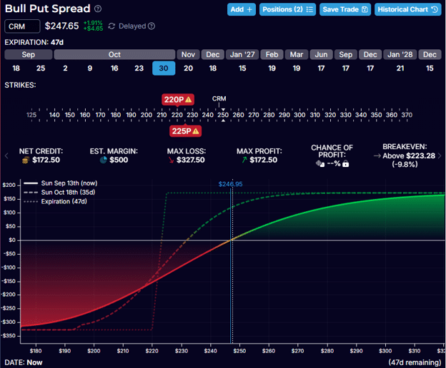Select the Nov month tab
This screenshot has width=446, height=368.
pos(188,54)
